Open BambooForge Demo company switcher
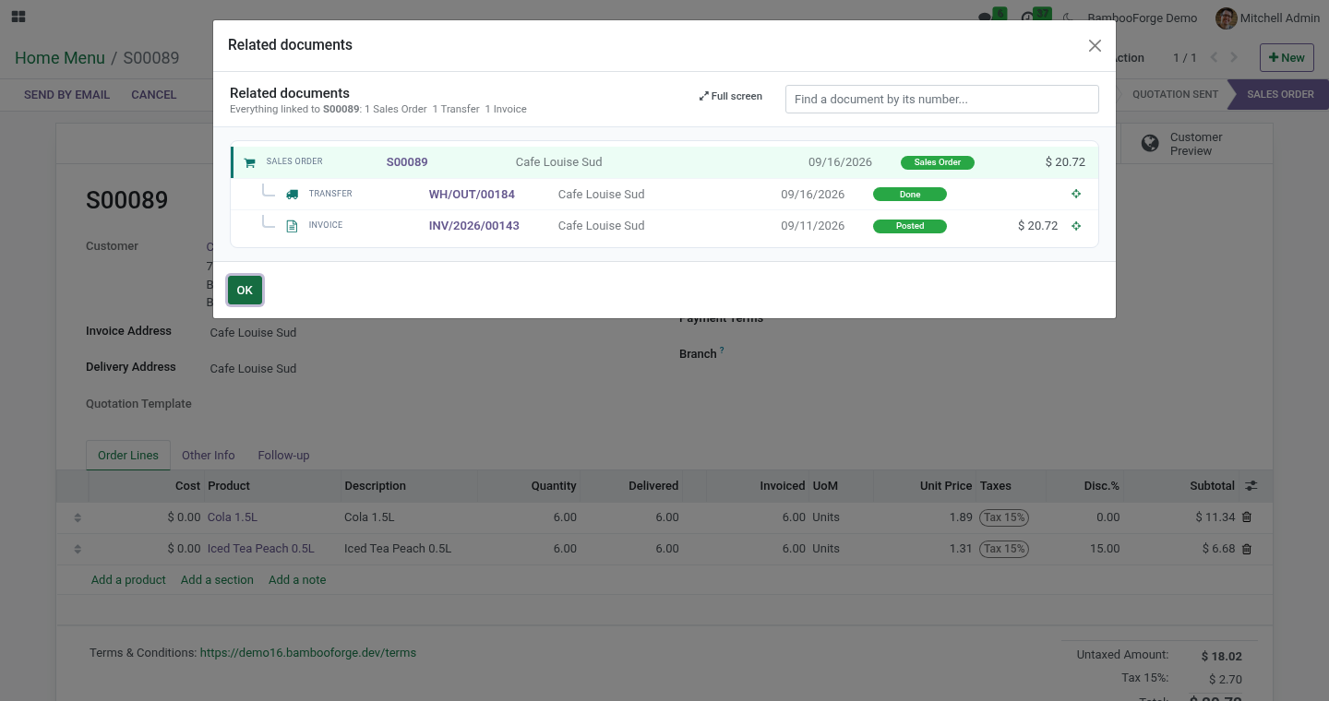 (1142, 18)
